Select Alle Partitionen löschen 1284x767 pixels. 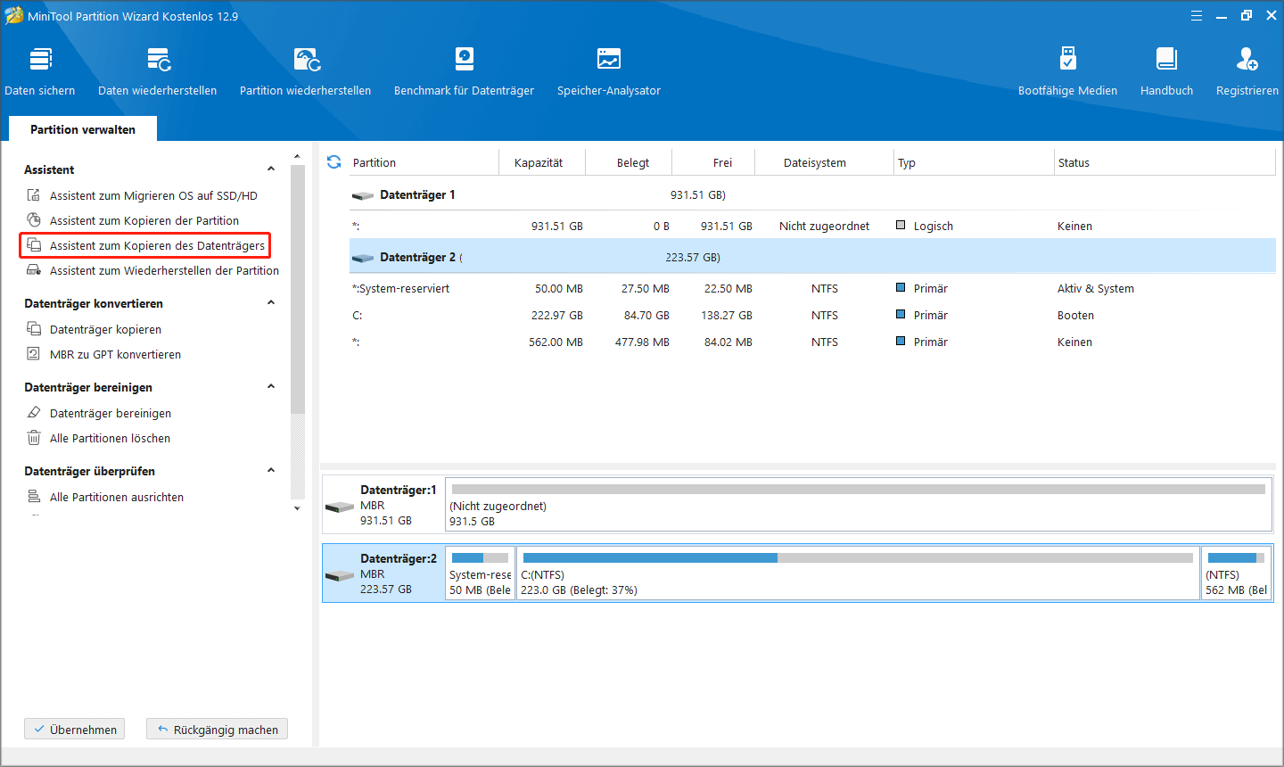coord(110,438)
